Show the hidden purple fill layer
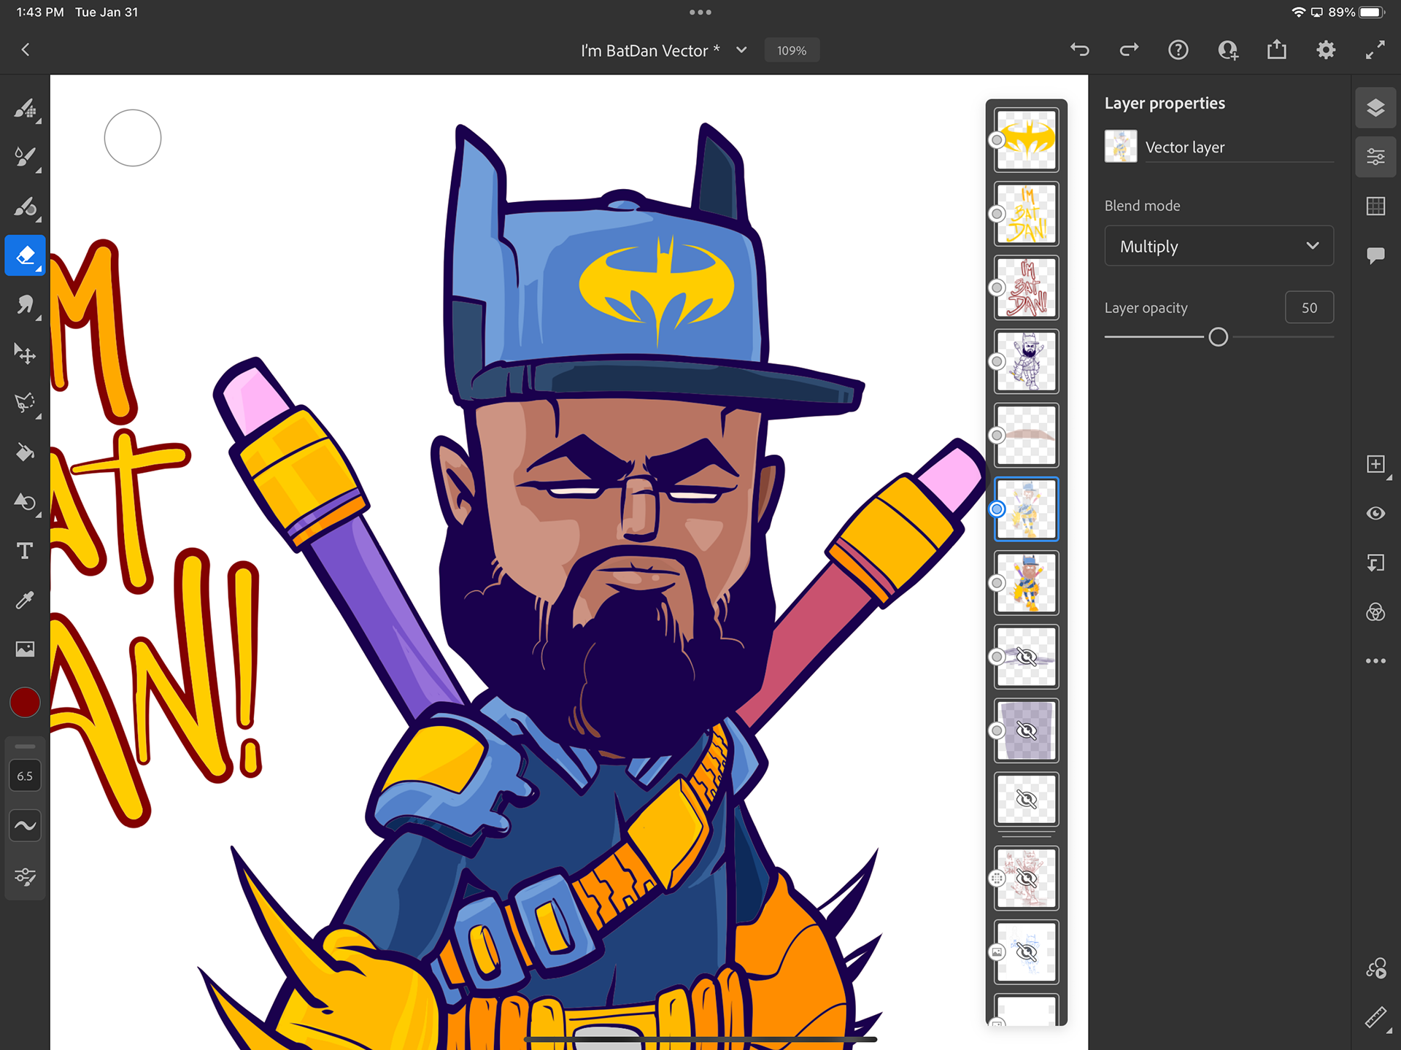 pyautogui.click(x=1027, y=730)
